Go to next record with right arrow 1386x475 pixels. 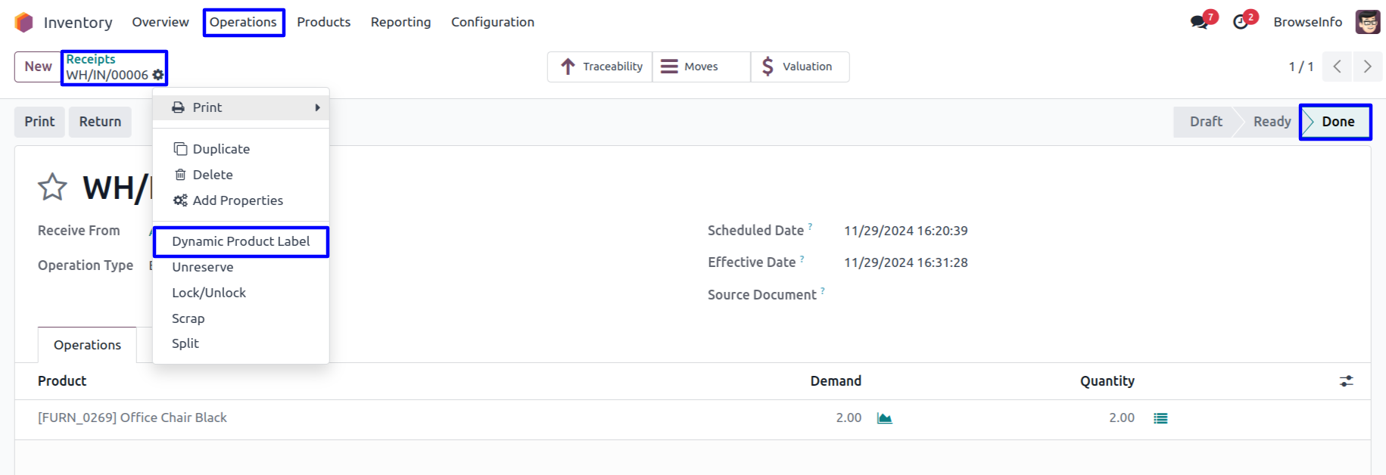pos(1367,67)
